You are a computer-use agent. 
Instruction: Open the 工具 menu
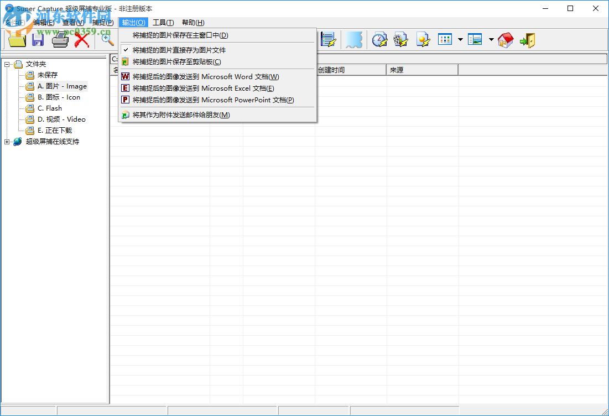[163, 22]
